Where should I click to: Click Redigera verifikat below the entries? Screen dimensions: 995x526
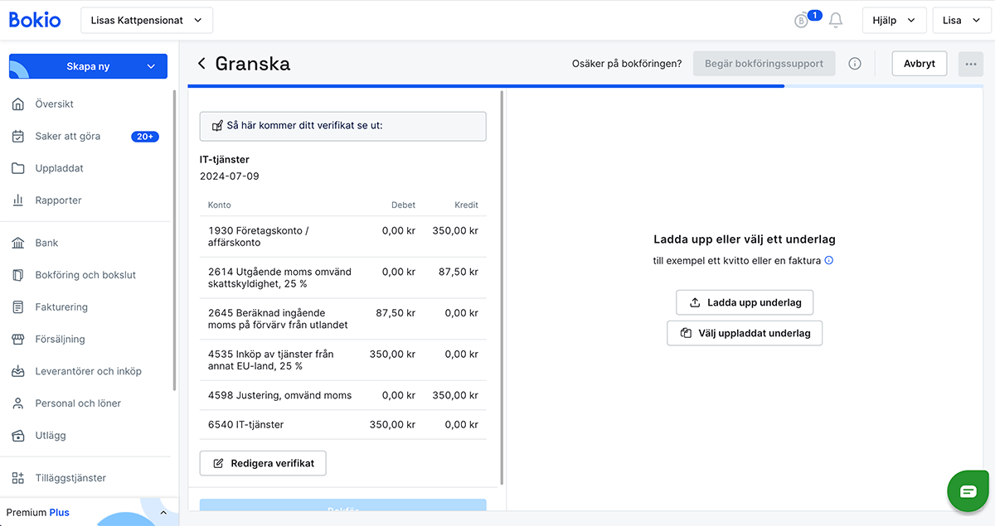click(262, 463)
